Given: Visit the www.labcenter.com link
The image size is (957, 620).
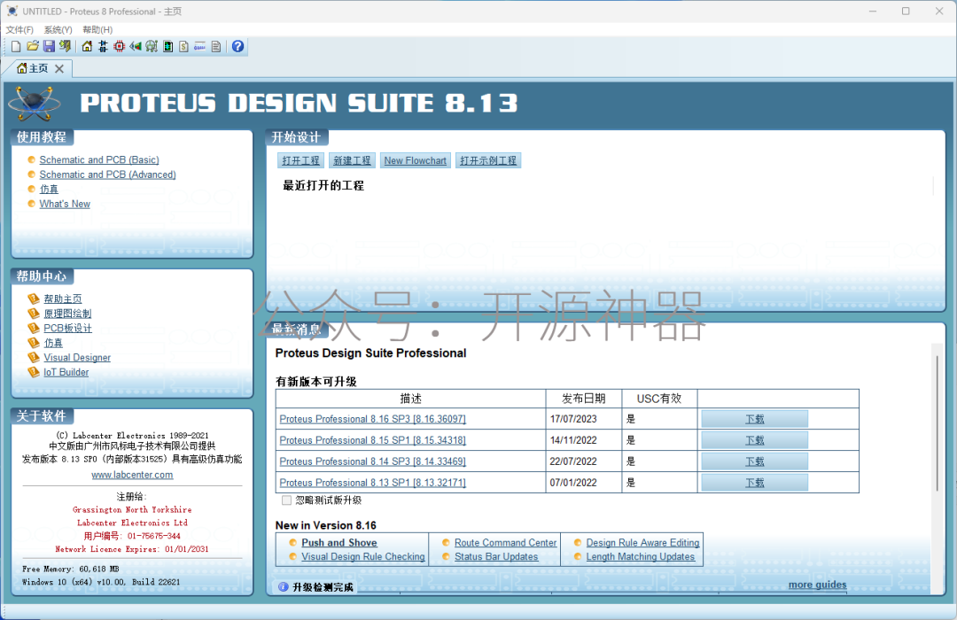Looking at the screenshot, I should (132, 475).
